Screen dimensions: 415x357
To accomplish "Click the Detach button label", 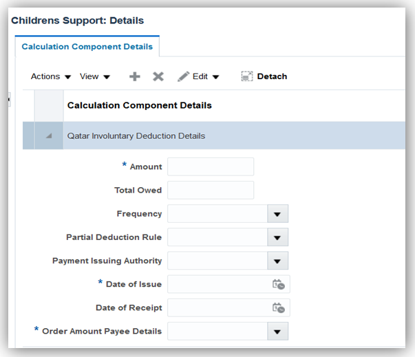I will 272,76.
